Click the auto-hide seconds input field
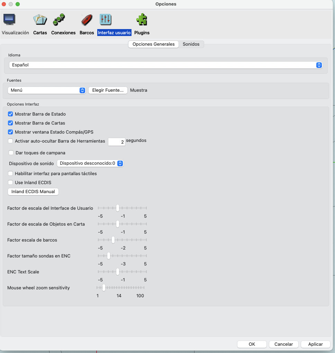The width and height of the screenshot is (335, 353). click(116, 142)
